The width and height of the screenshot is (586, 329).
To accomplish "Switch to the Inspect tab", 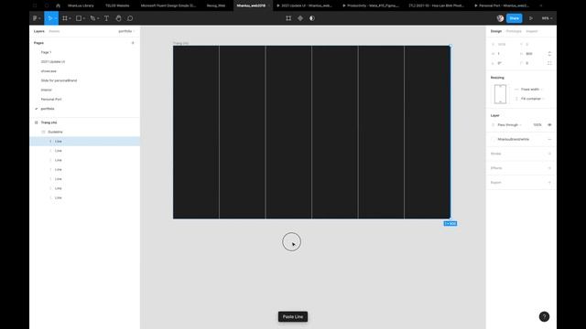I will [531, 31].
